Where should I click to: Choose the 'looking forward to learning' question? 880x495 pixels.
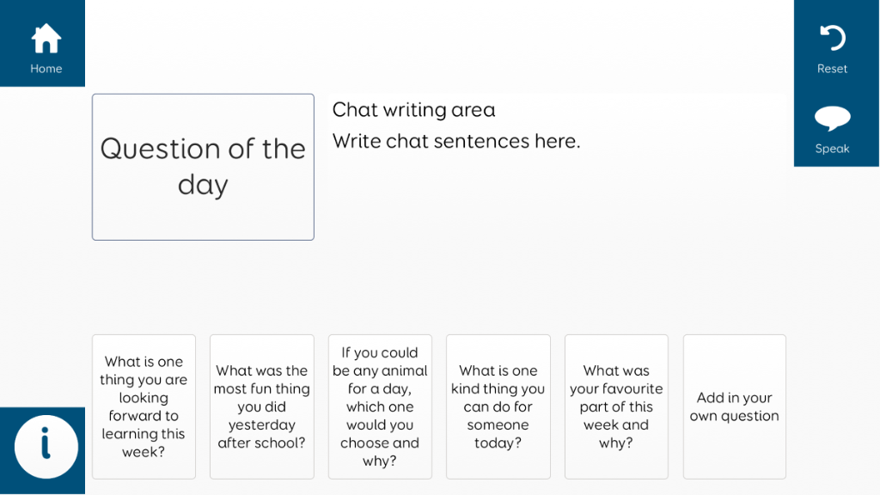[144, 406]
